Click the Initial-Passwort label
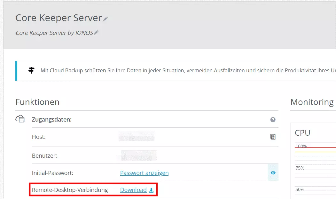The height and width of the screenshot is (199, 336). tap(52, 173)
